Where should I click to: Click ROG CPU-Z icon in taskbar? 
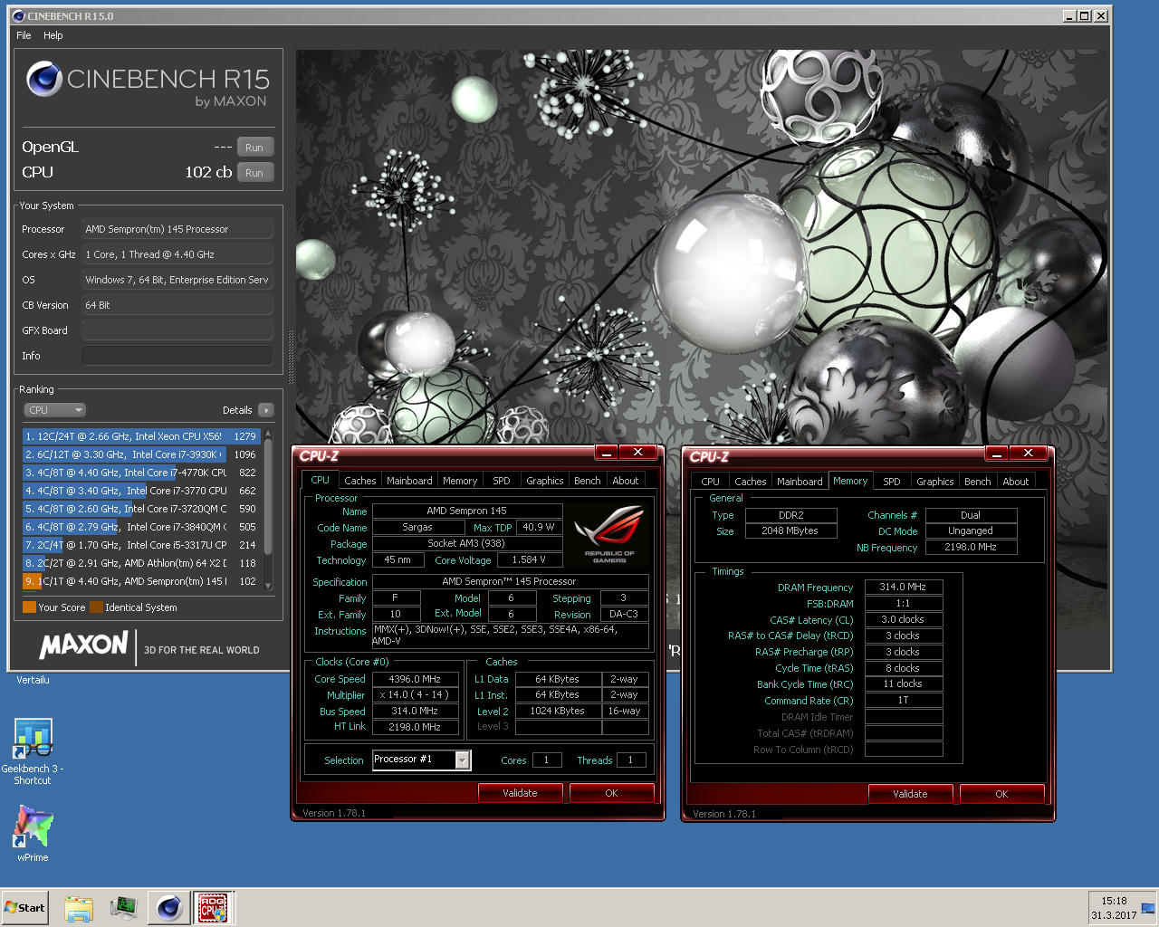(x=214, y=908)
